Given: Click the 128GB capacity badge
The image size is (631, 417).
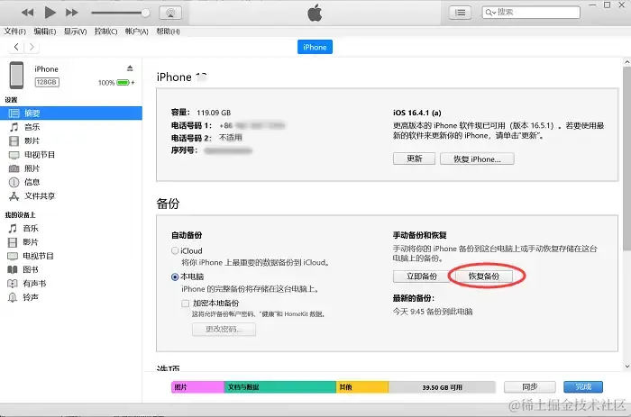Looking at the screenshot, I should pos(47,82).
